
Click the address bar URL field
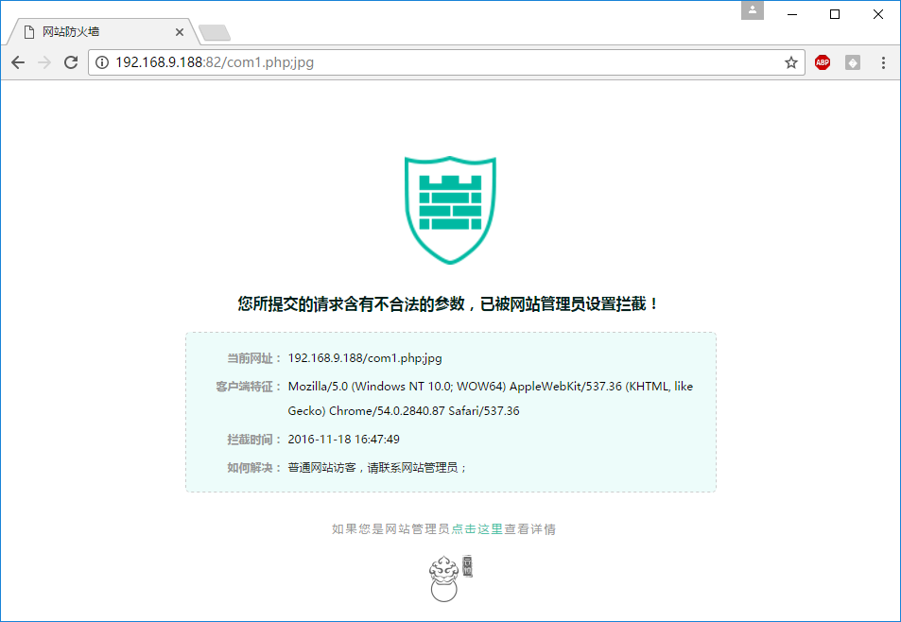click(444, 62)
